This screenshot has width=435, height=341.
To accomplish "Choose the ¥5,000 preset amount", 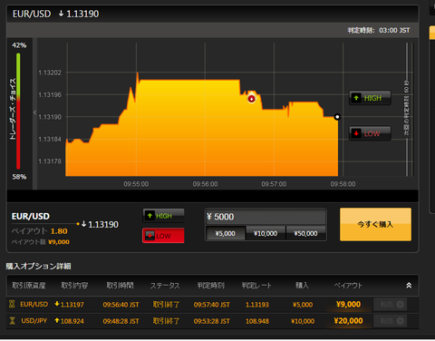I will pos(226,233).
